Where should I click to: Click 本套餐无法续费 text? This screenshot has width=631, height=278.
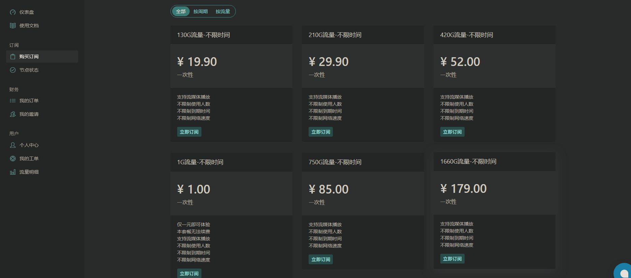[x=194, y=232]
